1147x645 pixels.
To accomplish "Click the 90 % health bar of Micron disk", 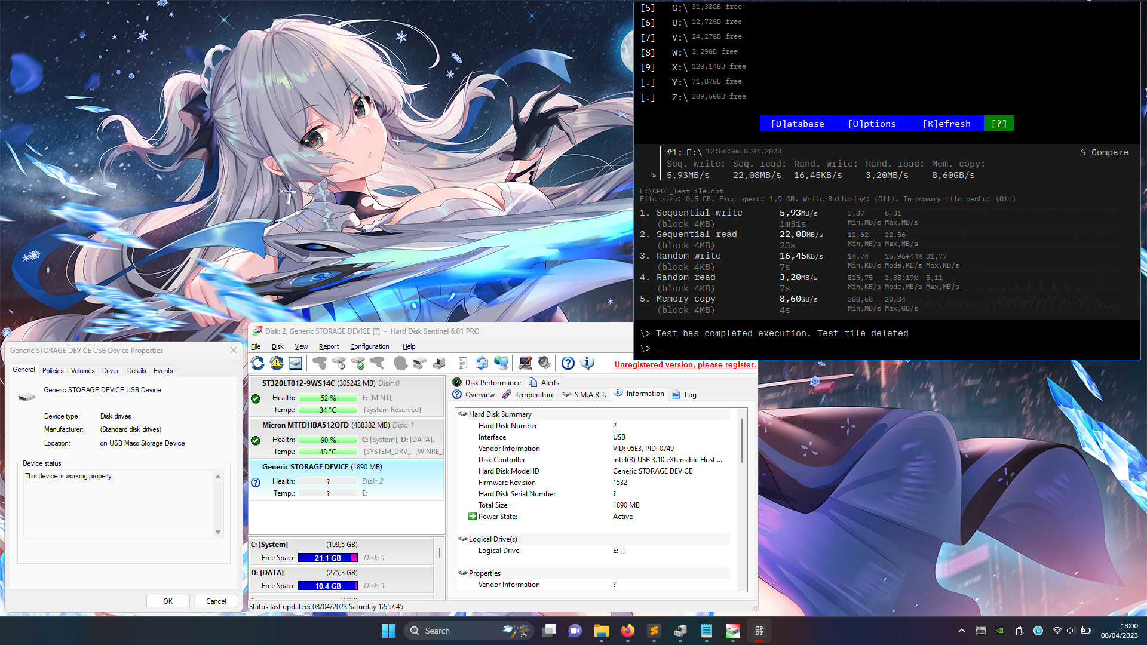I will [328, 440].
